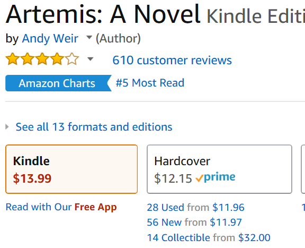This screenshot has width=305, height=248.
Task: Click the four-star rating icons
Action: (x=42, y=59)
